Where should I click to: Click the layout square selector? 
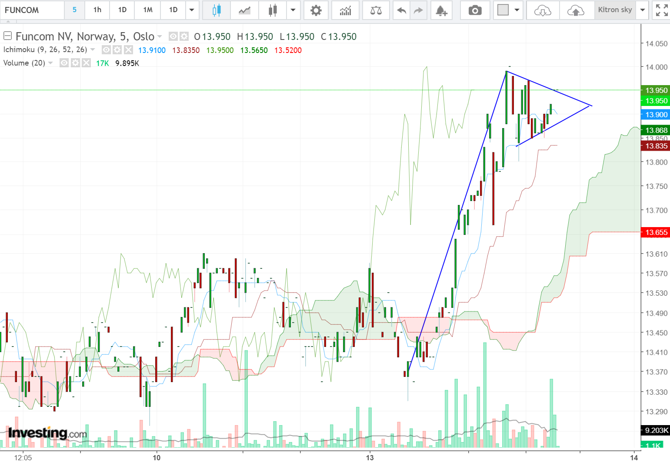point(503,10)
